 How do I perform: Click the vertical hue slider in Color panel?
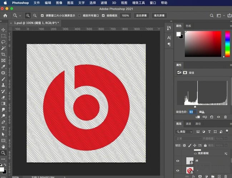point(227,43)
